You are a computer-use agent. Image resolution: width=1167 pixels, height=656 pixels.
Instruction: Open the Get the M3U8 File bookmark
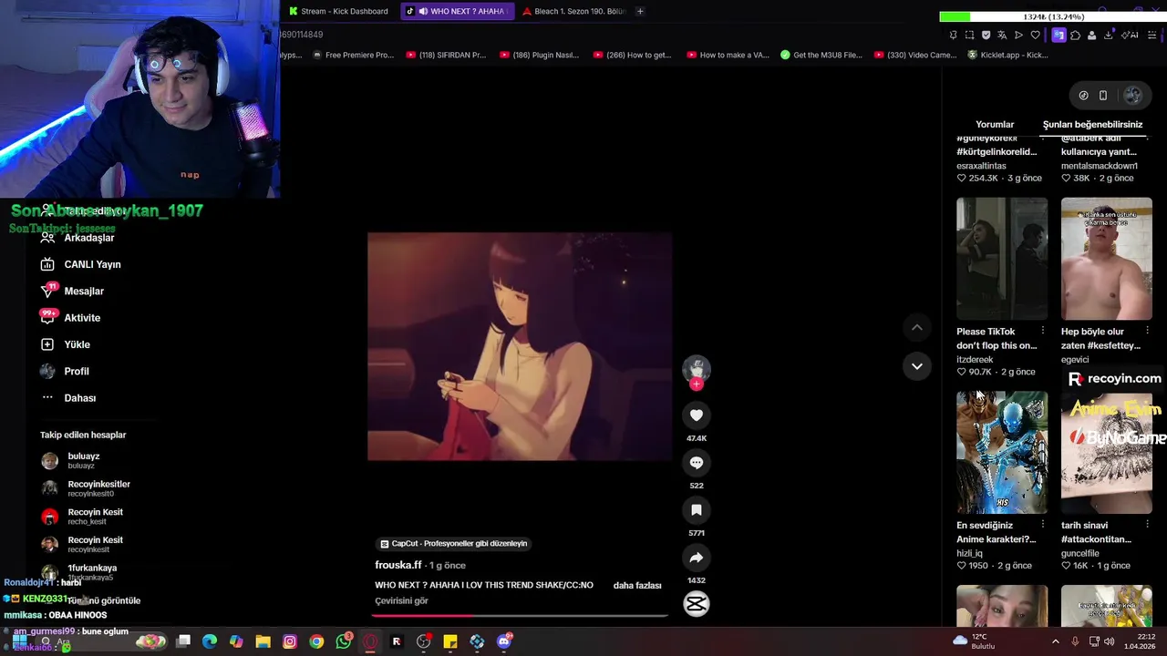pos(821,55)
